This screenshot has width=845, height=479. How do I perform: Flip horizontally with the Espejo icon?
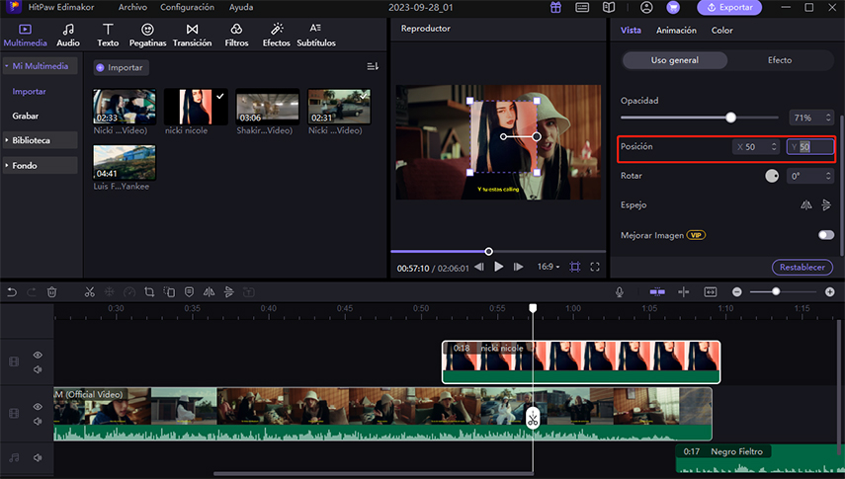point(805,204)
